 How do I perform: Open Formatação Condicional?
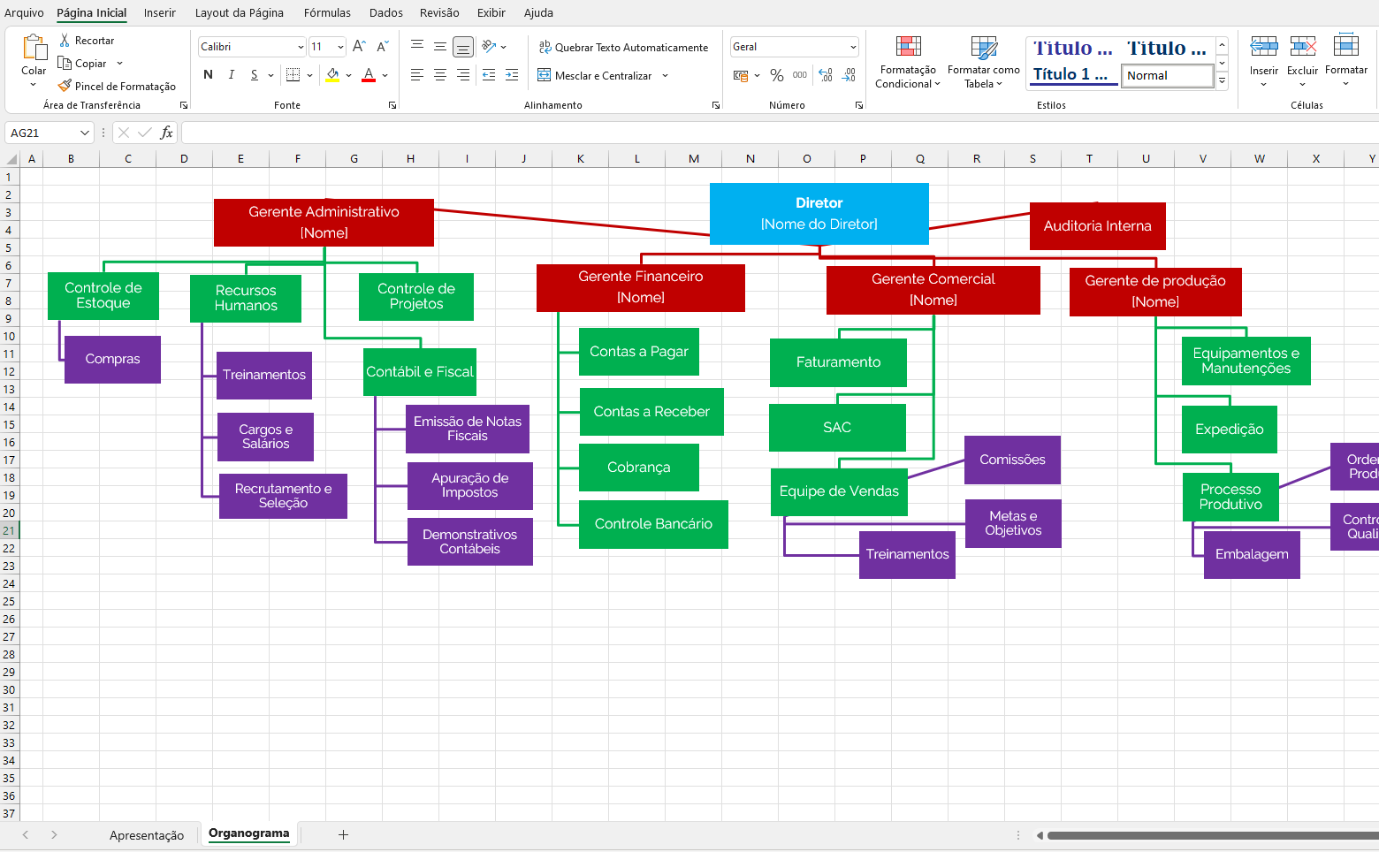(908, 62)
